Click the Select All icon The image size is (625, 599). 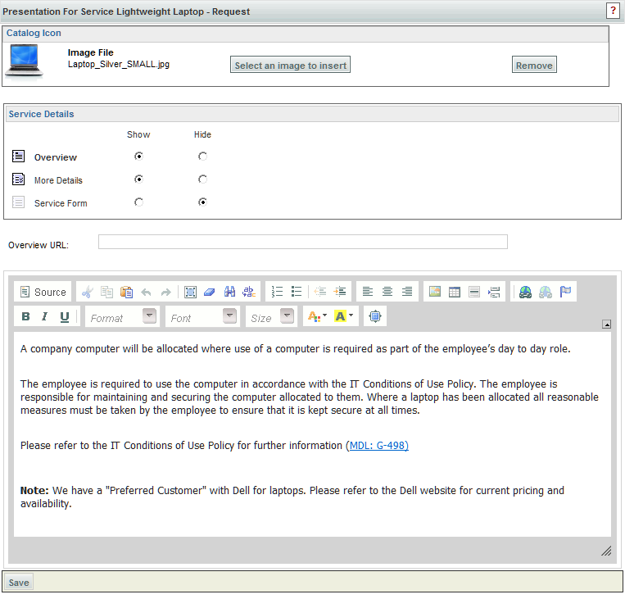point(191,292)
